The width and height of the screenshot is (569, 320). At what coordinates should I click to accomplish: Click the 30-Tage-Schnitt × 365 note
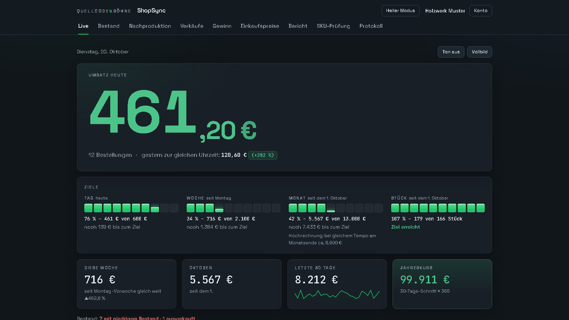425,291
